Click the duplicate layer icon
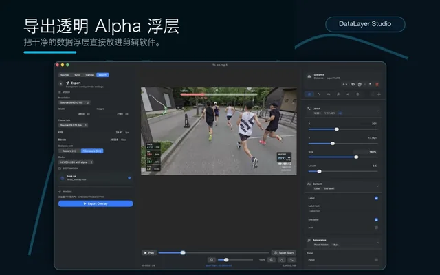 click(360, 84)
